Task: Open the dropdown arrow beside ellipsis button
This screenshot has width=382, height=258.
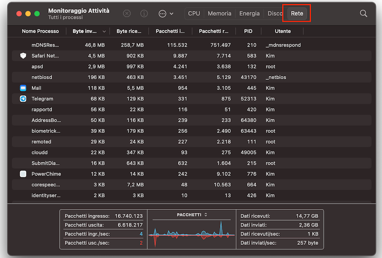Action: 171,14
